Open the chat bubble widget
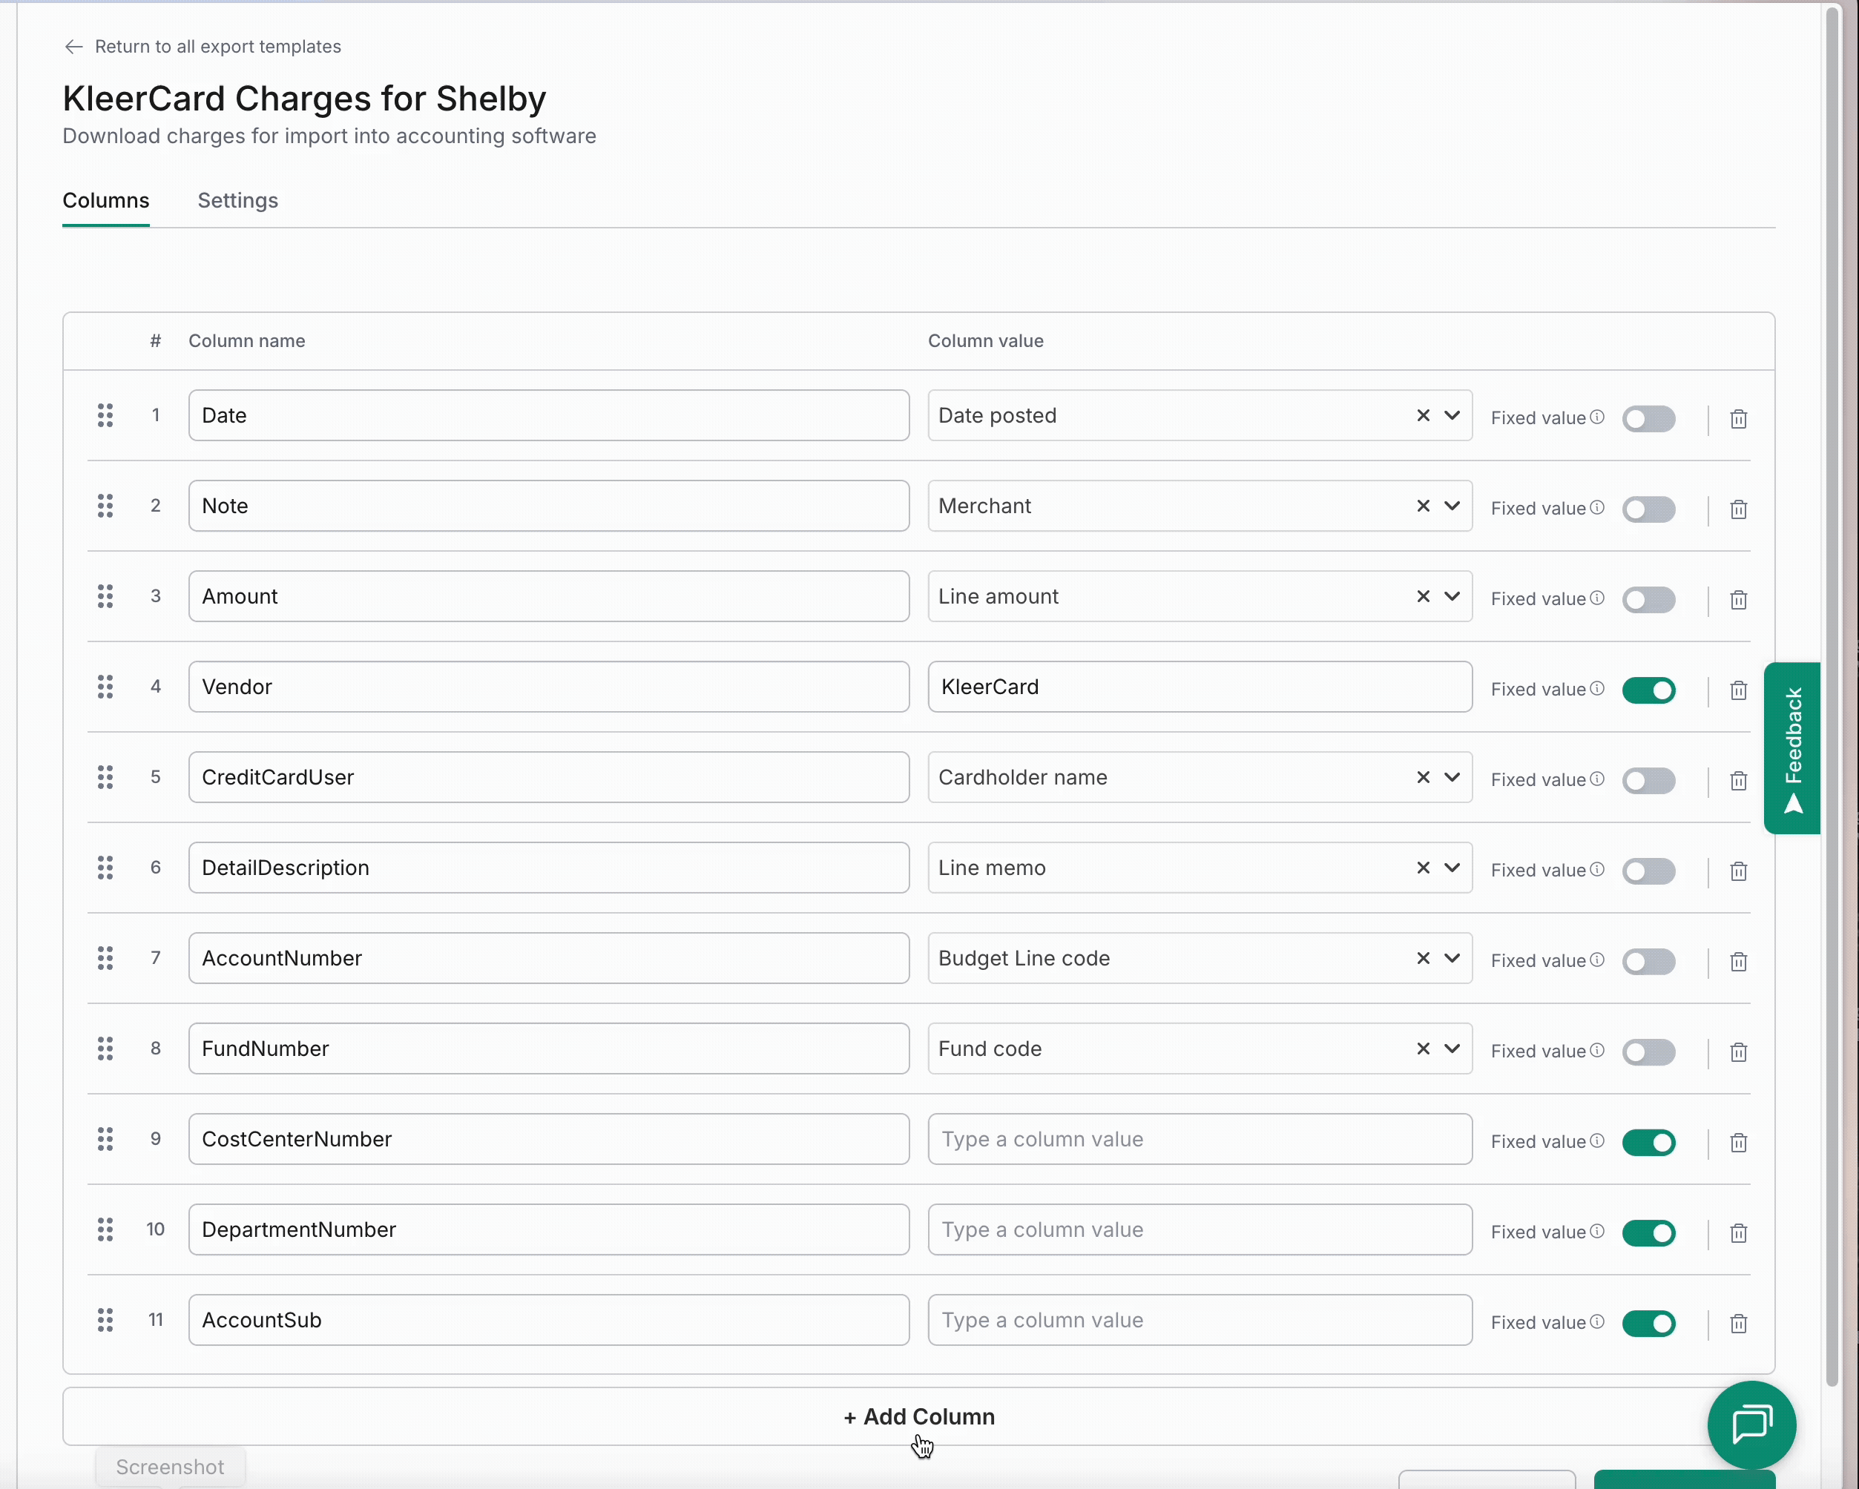The height and width of the screenshot is (1489, 1859). [x=1751, y=1424]
